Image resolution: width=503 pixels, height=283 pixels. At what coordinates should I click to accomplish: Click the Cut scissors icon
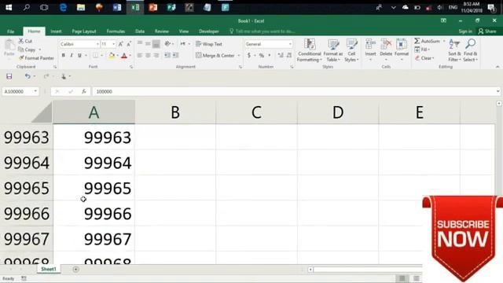21,41
